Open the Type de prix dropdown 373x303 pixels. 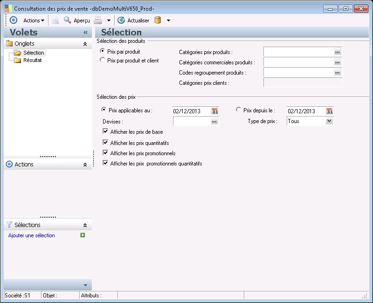click(329, 121)
